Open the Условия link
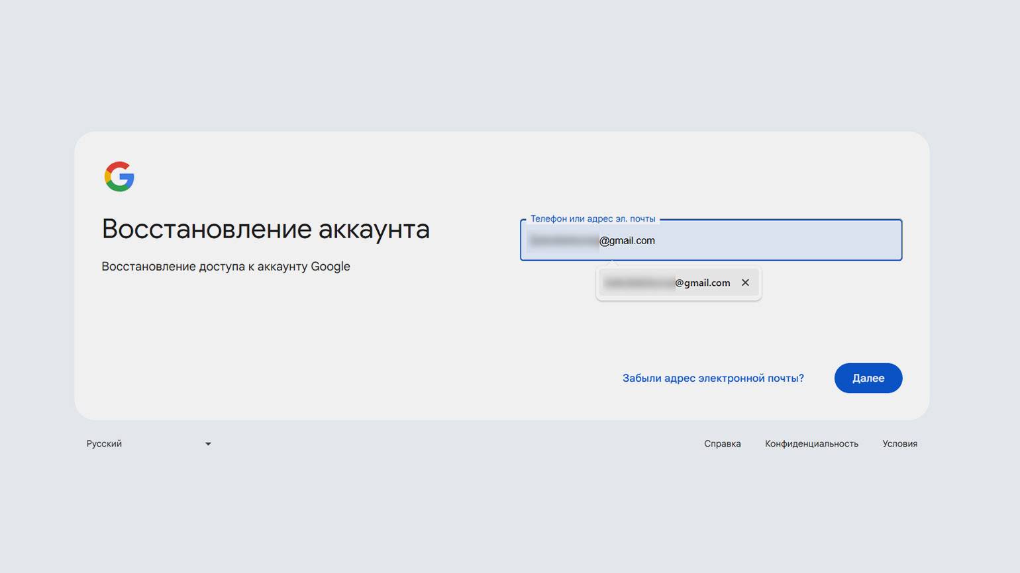 tap(899, 444)
